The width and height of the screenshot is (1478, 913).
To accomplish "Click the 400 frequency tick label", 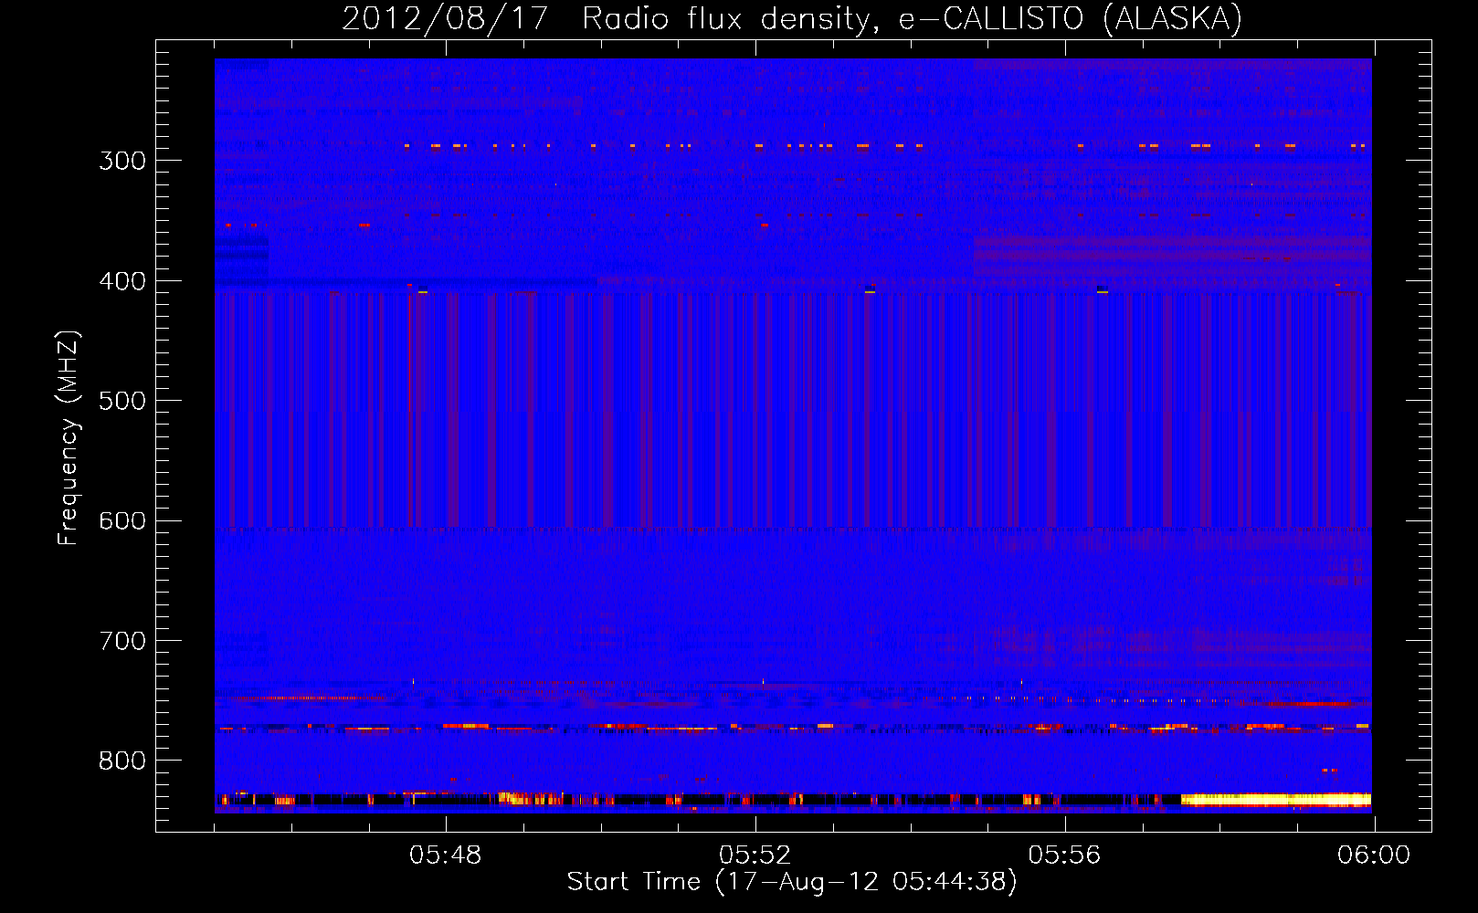I will [x=122, y=281].
